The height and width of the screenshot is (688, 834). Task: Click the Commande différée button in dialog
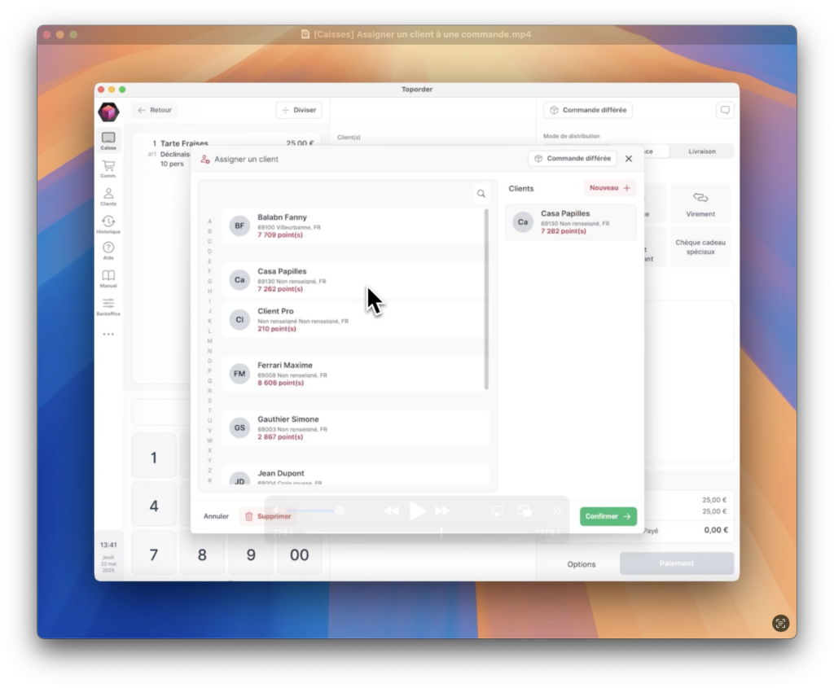click(573, 159)
